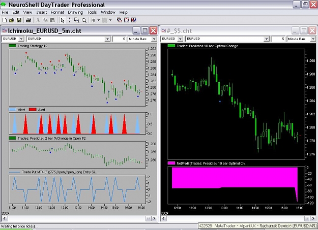Copy selection using the Copy icon
The height and width of the screenshot is (230, 318).
(45, 20)
